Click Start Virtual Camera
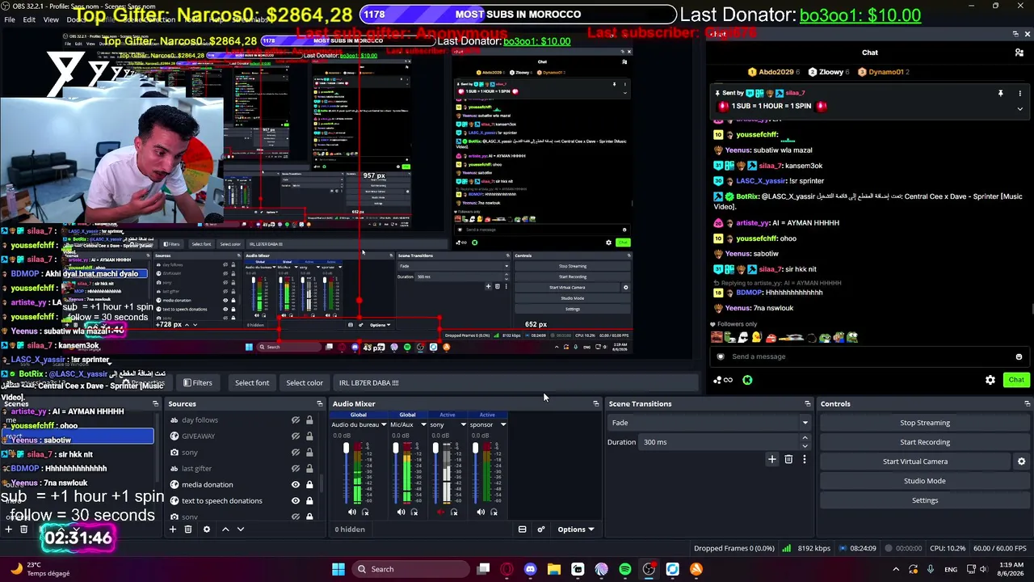The image size is (1034, 582). pos(915,462)
